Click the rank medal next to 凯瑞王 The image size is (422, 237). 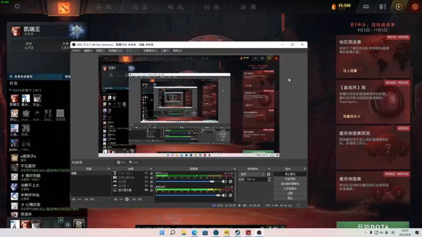pyautogui.click(x=76, y=31)
